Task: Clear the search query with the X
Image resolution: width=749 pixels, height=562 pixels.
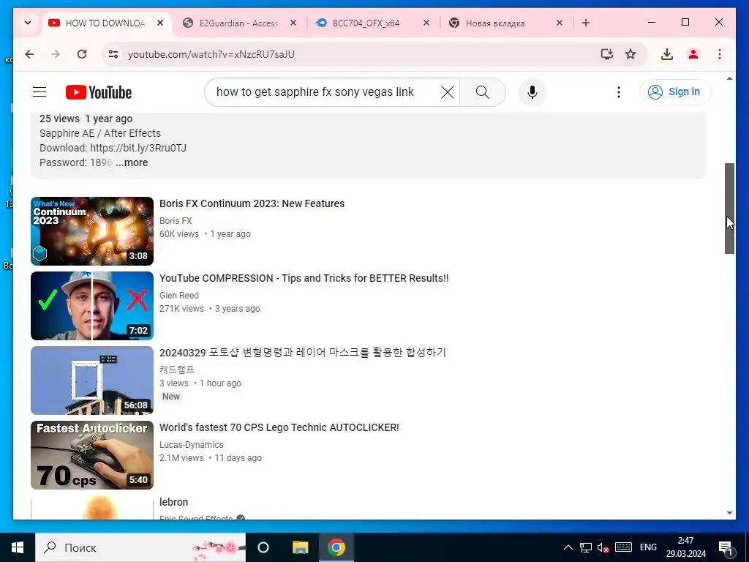Action: 447,91
